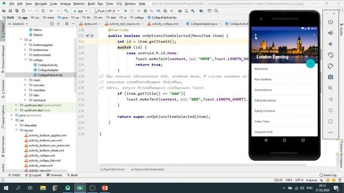Viewport: 344px width, 193px height.
Task: Open the Build tool window at bottom
Action: [72, 175]
